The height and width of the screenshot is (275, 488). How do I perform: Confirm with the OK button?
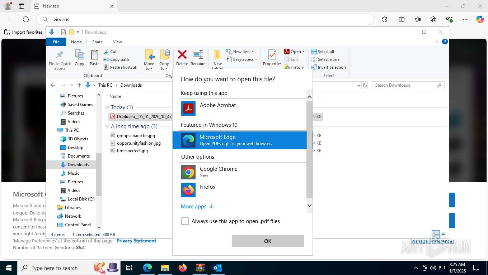pyautogui.click(x=268, y=241)
